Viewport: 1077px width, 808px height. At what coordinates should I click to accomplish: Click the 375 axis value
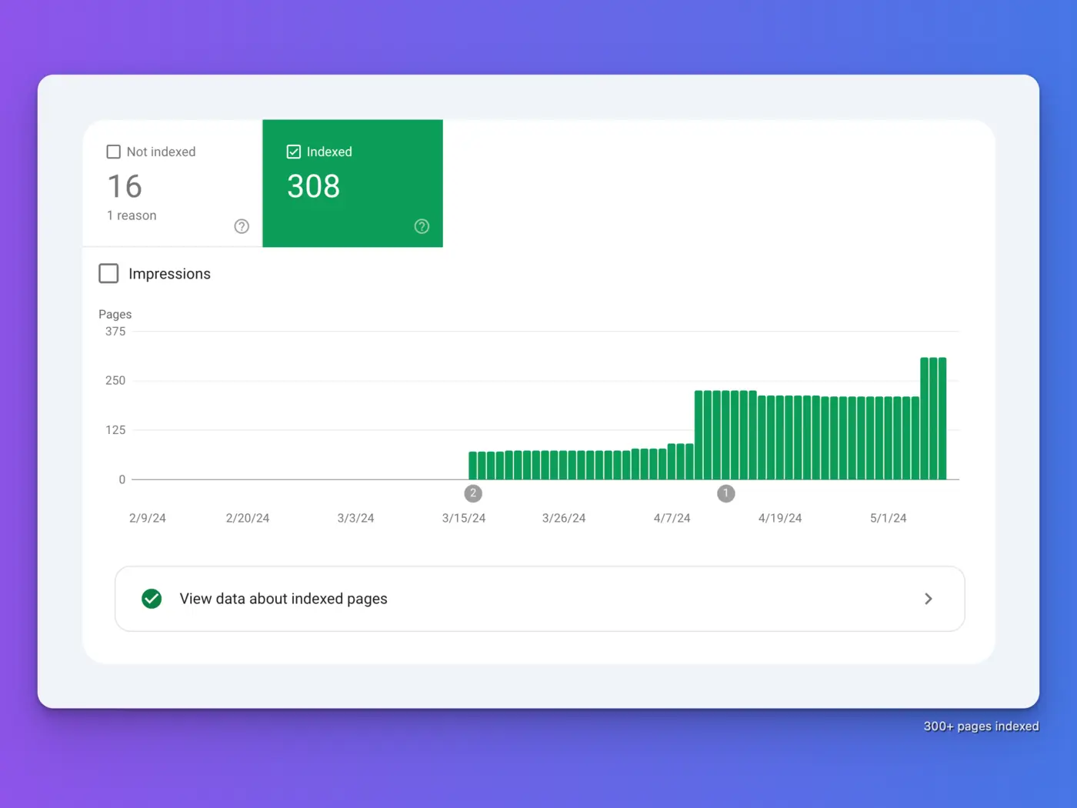[115, 332]
